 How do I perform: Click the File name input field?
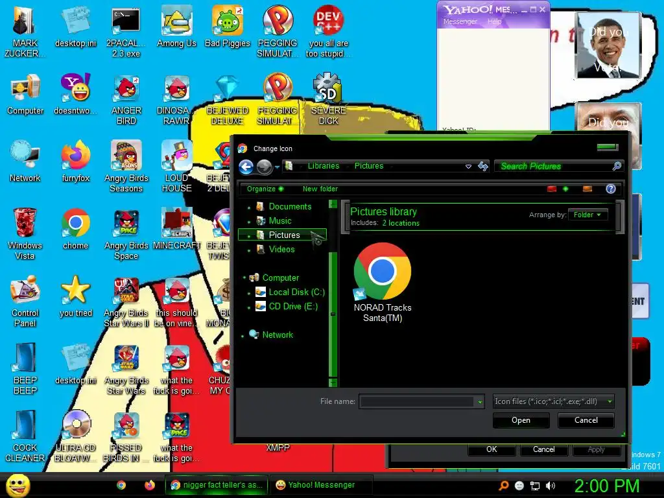click(x=417, y=401)
